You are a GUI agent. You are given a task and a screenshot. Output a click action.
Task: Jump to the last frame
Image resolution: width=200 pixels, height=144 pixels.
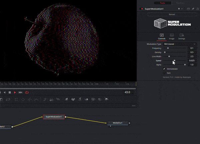21,92
